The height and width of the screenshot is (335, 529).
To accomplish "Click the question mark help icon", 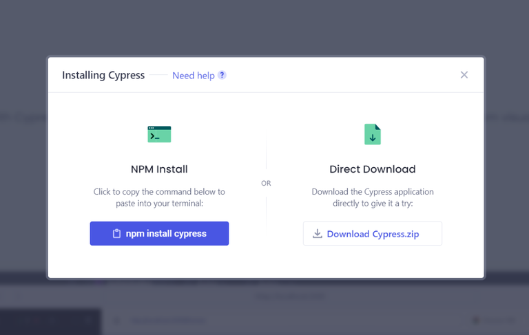I will click(x=222, y=75).
